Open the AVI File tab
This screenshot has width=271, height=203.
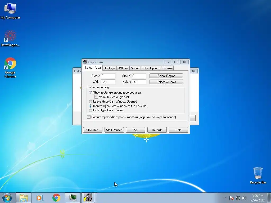coord(123,68)
